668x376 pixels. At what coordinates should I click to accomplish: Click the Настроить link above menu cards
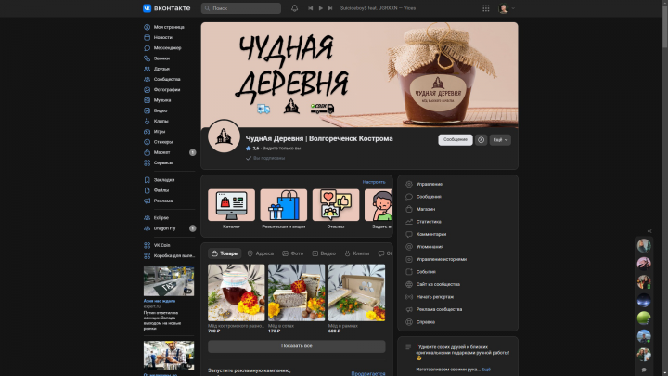point(374,182)
